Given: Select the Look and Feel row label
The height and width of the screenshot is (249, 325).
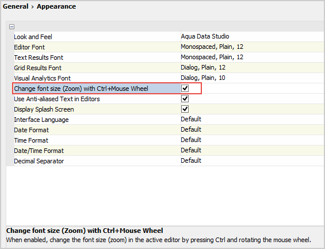Looking at the screenshot, I should pos(33,37).
